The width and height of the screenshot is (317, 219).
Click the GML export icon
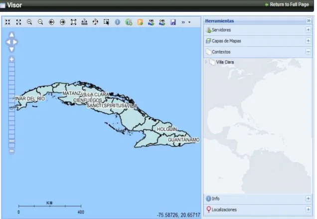(162, 22)
